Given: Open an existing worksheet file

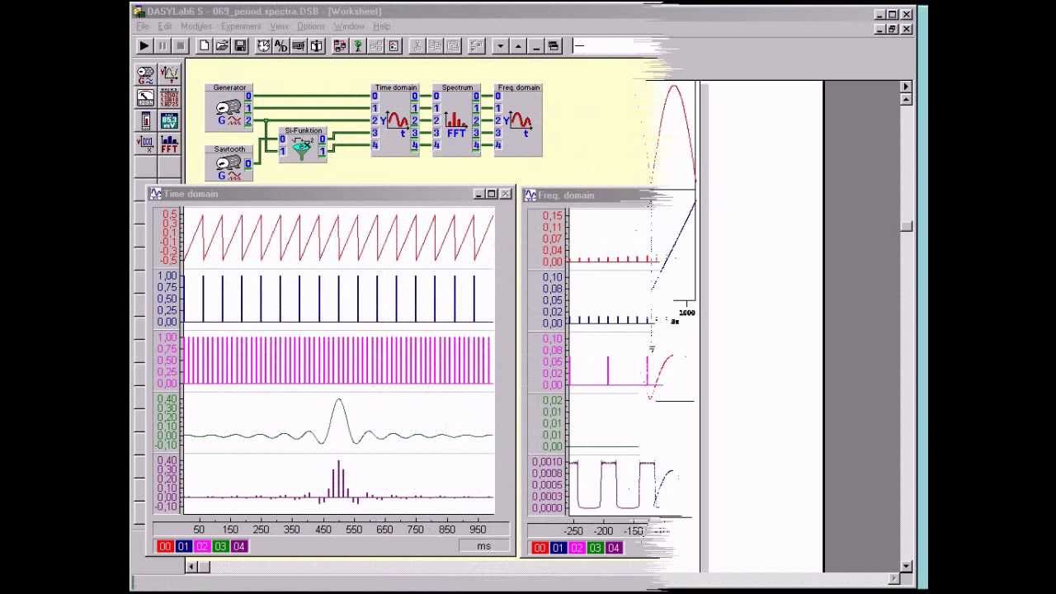Looking at the screenshot, I should (222, 46).
